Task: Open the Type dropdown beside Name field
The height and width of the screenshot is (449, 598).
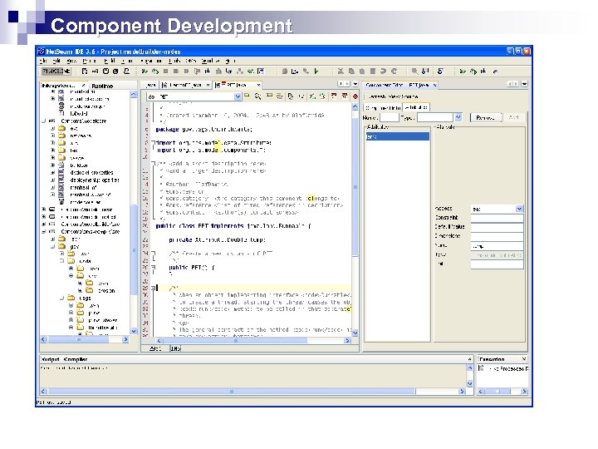Action: [458, 117]
